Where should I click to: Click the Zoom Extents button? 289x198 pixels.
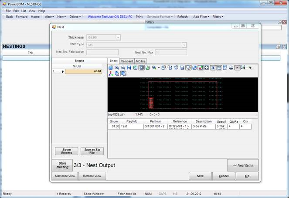pos(66,151)
